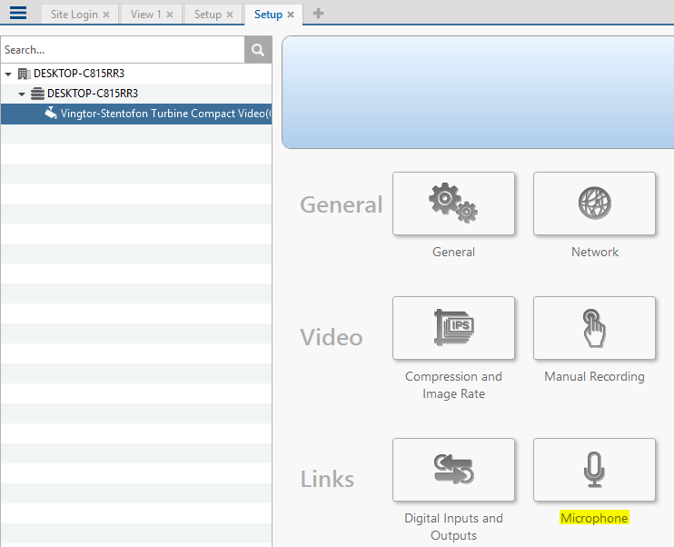Switch to the first Setup tab
This screenshot has height=547, width=674.
pyautogui.click(x=207, y=15)
